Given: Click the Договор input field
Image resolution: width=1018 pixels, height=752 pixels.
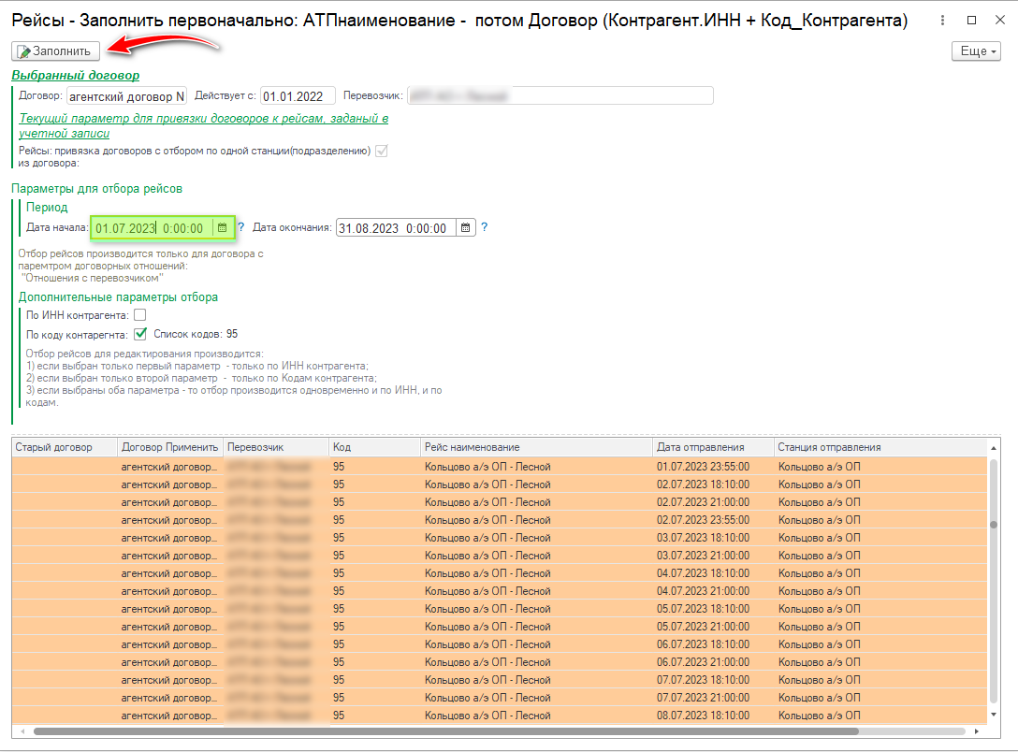Looking at the screenshot, I should pyautogui.click(x=126, y=96).
